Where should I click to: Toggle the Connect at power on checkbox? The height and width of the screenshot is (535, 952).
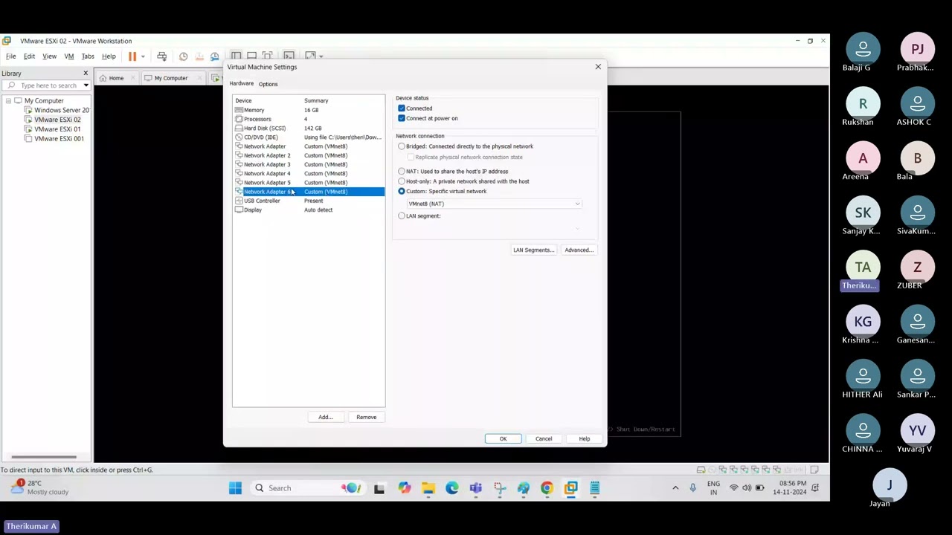pyautogui.click(x=402, y=118)
